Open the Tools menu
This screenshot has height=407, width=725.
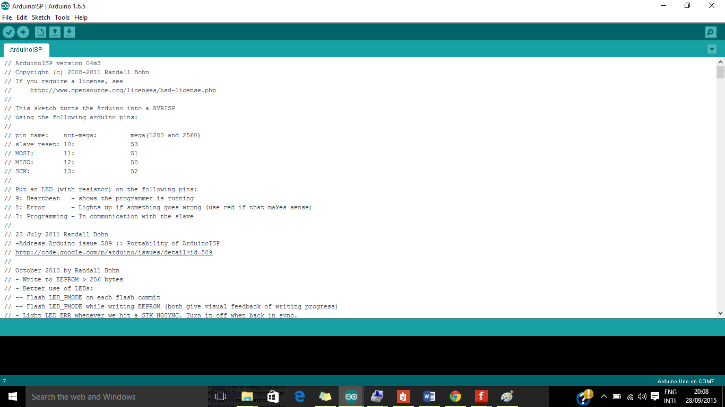62,17
